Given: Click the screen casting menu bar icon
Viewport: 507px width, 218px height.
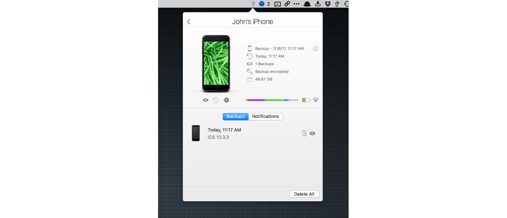Looking at the screenshot, I should (278, 4).
